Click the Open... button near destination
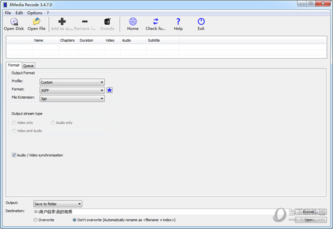Viewport: 333px width, 229px height. pyautogui.click(x=311, y=220)
